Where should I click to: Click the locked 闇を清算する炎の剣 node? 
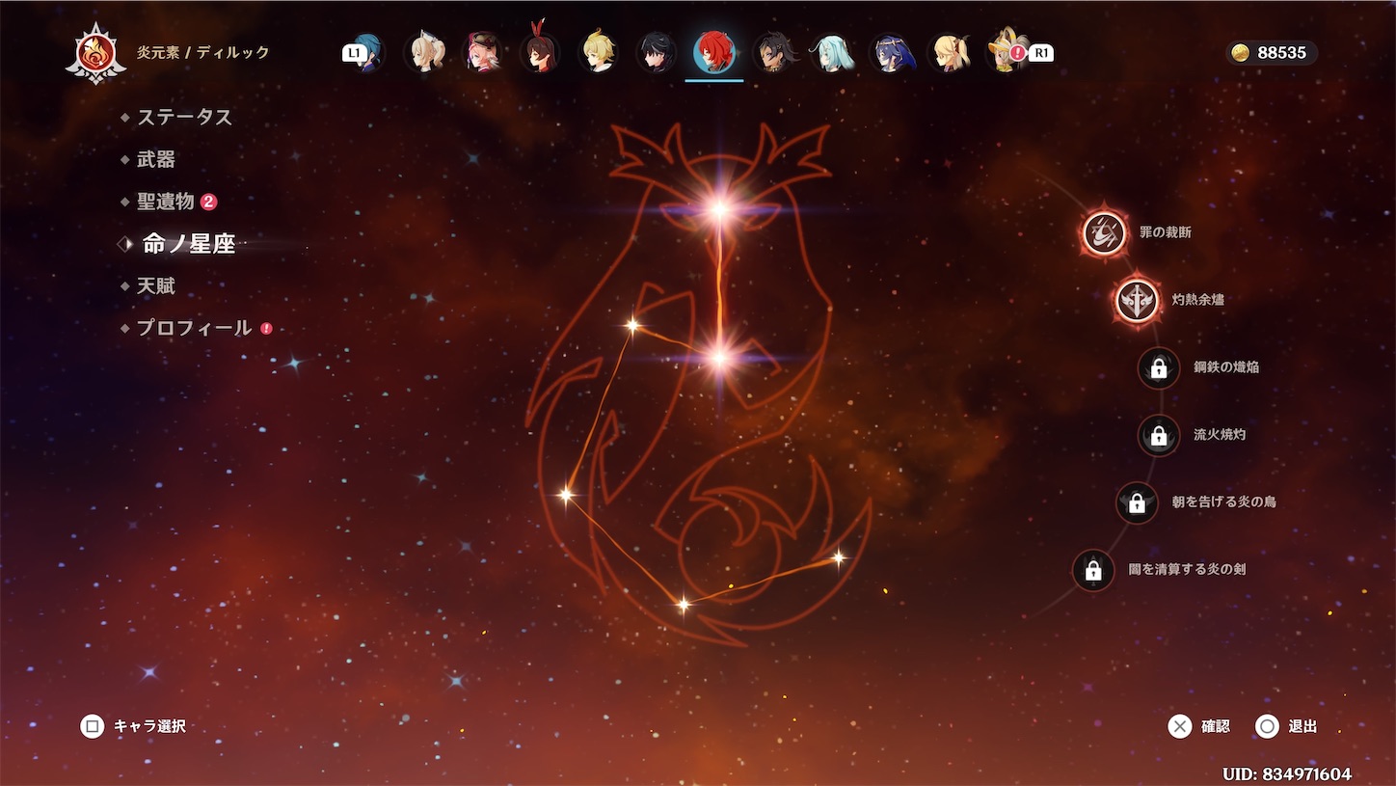click(1093, 570)
